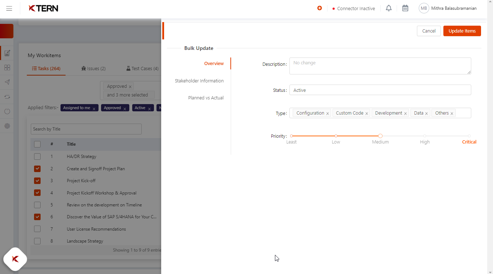
Task: Remove the Active applied filter
Action: [149, 108]
